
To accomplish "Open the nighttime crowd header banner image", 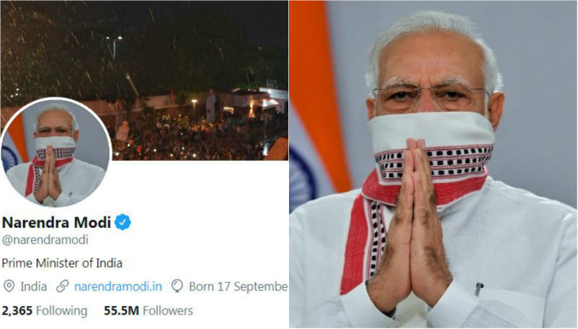I will coord(144,81).
